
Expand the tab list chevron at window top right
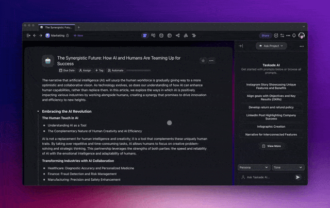point(304,27)
